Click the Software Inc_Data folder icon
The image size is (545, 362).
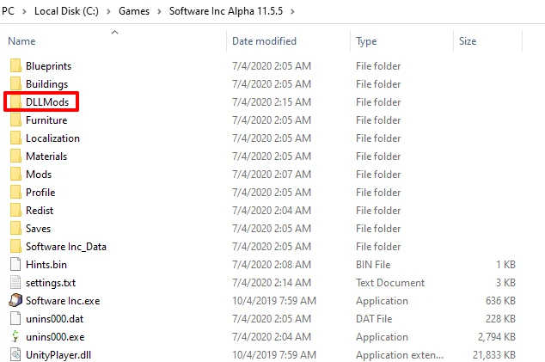[15, 247]
